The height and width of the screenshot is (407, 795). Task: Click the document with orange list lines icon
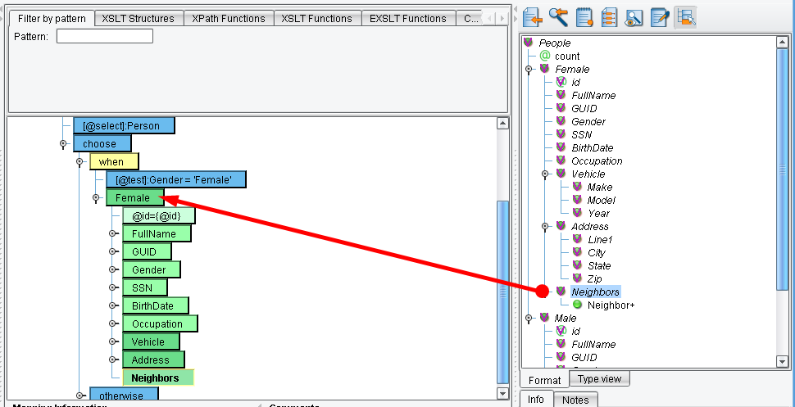tap(609, 16)
